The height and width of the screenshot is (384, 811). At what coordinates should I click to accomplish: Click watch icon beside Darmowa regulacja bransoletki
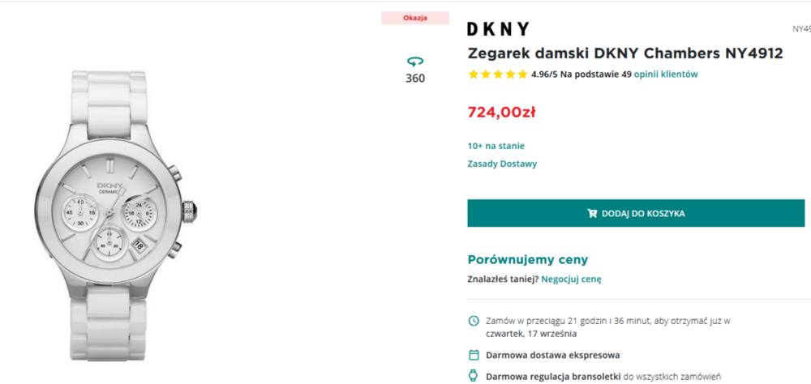click(474, 376)
